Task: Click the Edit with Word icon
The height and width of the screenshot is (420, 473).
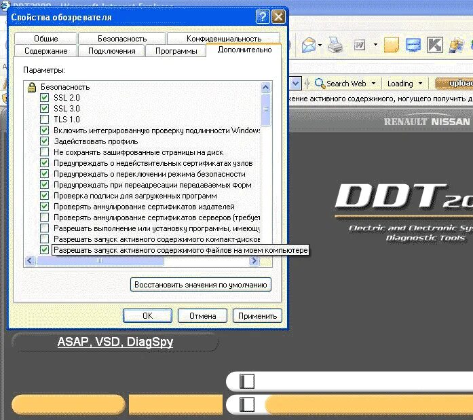Action: coord(360,46)
